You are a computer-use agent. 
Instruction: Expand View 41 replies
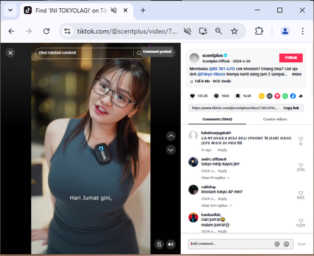click(215, 178)
